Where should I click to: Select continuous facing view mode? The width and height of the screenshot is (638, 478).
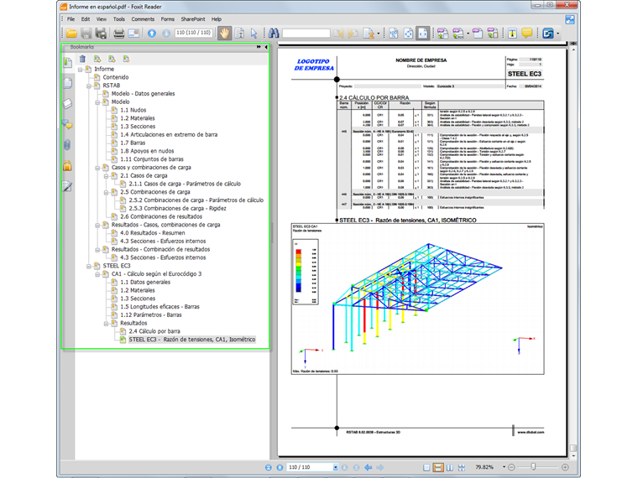pos(462,467)
